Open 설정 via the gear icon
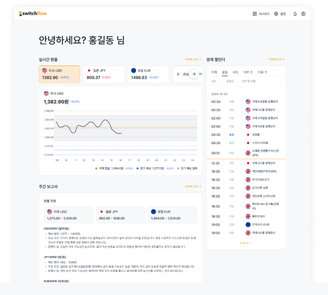 click(276, 14)
